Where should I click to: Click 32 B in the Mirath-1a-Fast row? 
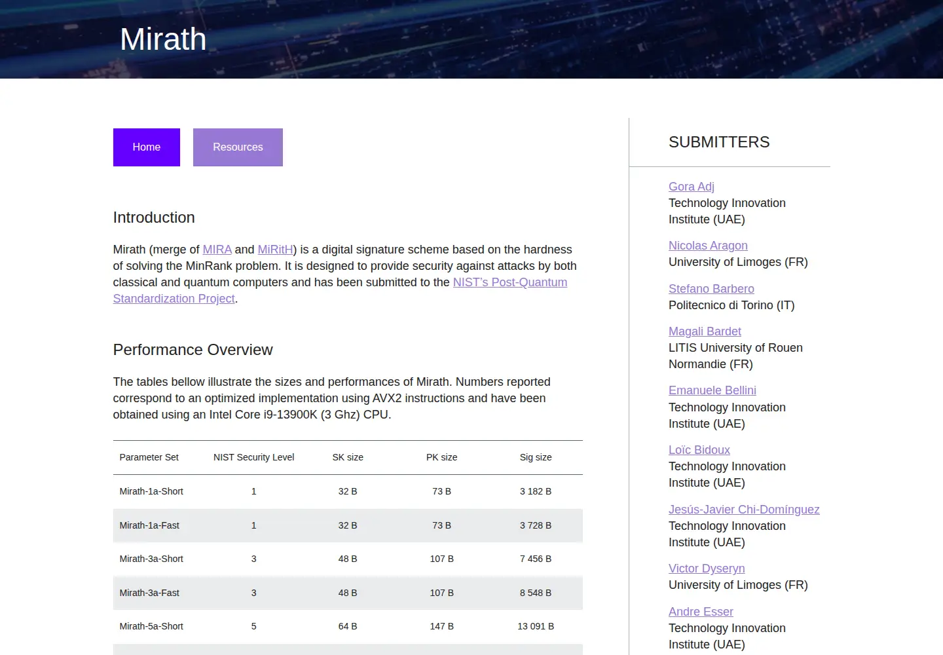[x=348, y=525]
